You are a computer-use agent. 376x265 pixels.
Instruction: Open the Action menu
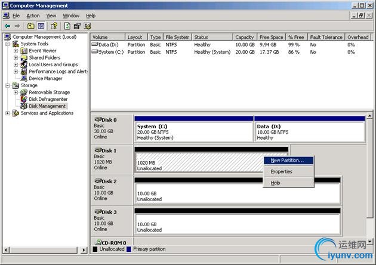tap(33, 16)
